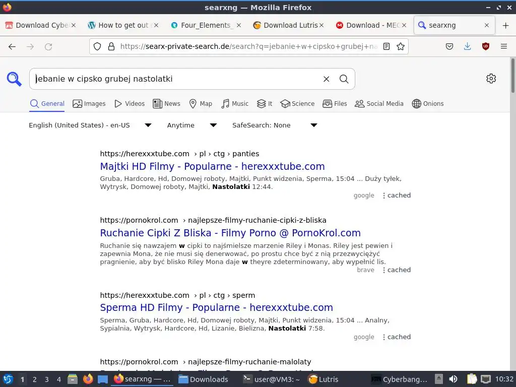Bookmark this page with the star

(x=401, y=46)
